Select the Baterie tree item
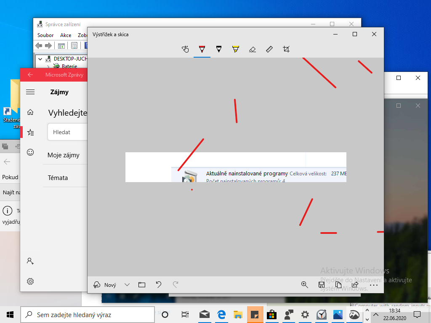The height and width of the screenshot is (323, 431). tap(69, 66)
